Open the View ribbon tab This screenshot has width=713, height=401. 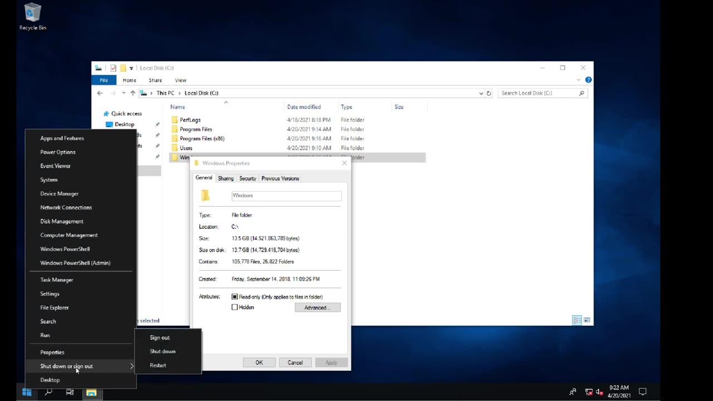click(180, 80)
